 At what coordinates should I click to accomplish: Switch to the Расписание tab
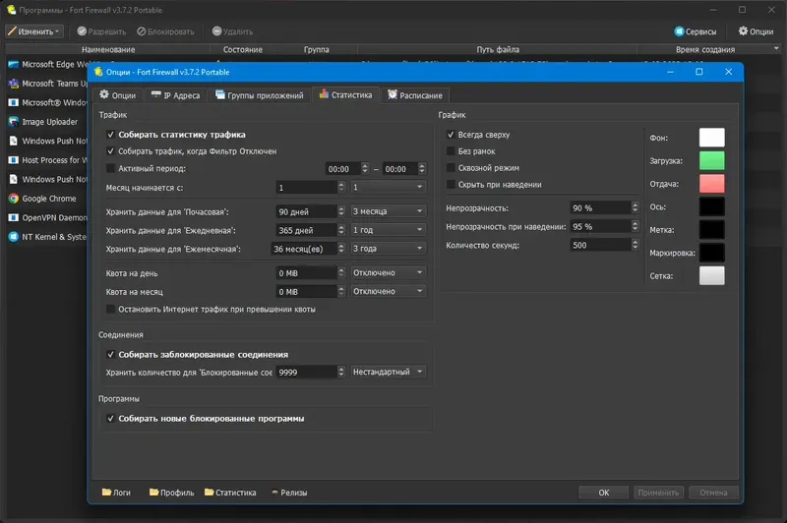pos(415,95)
